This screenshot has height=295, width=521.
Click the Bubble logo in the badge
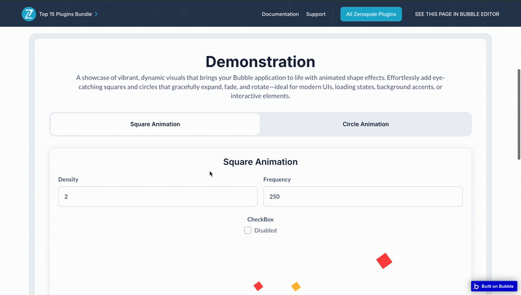(476, 286)
